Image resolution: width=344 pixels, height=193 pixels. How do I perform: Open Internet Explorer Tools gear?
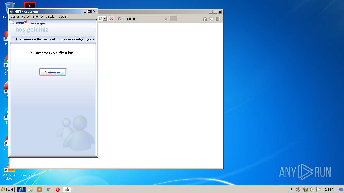tap(218, 19)
